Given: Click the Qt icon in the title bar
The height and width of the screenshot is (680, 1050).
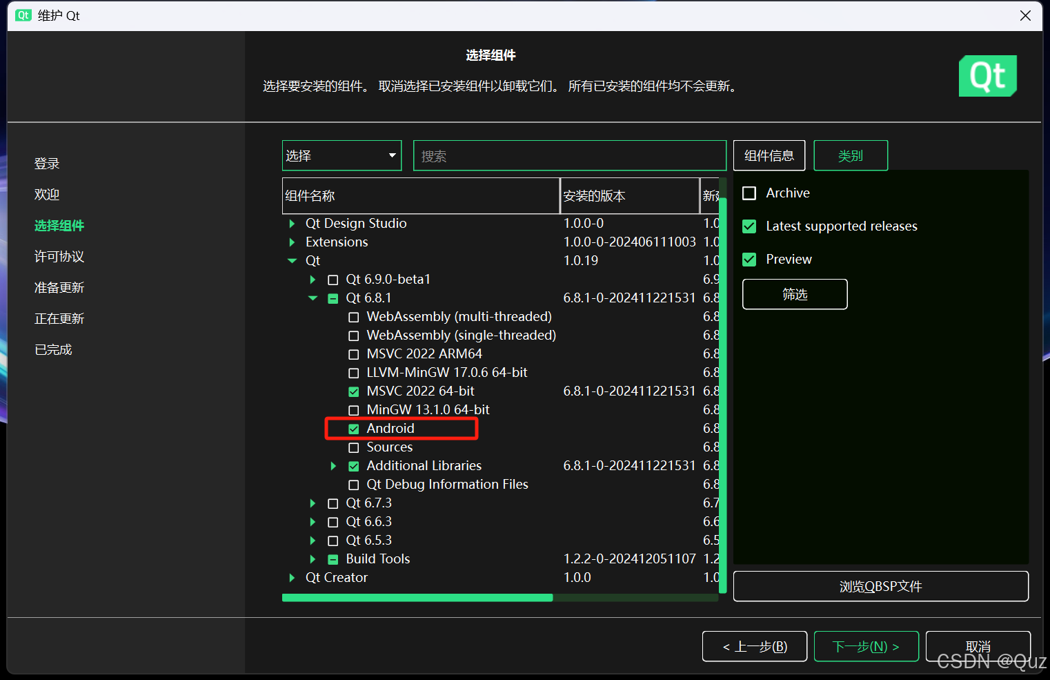Looking at the screenshot, I should click(x=23, y=15).
